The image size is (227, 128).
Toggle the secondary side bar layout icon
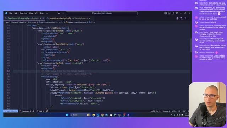click(173, 13)
